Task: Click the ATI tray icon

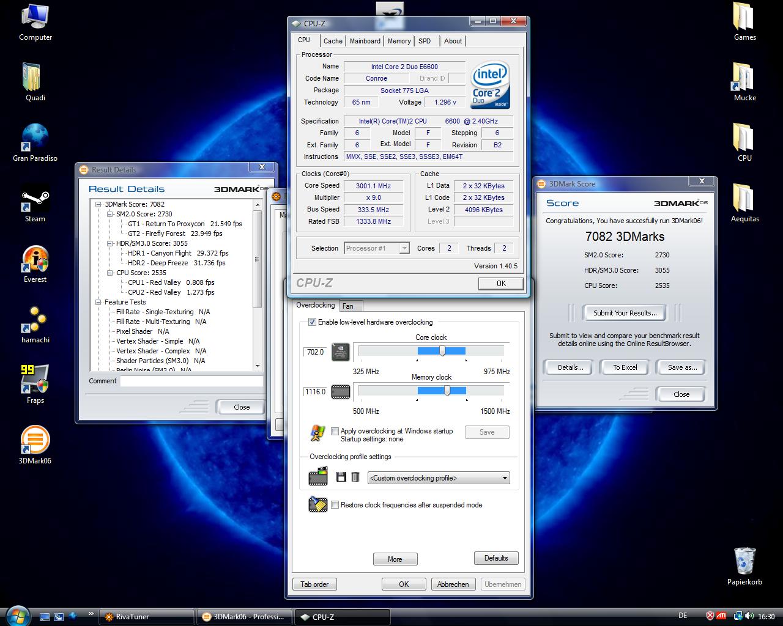Action: click(722, 616)
